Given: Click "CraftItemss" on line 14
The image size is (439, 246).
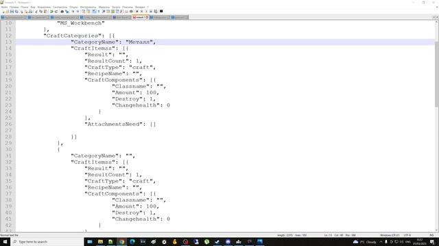Looking at the screenshot, I should pos(93,49).
